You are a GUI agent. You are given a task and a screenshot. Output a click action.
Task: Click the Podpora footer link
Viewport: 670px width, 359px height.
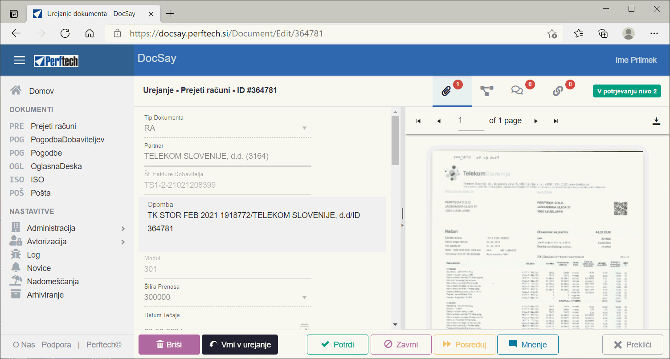[56, 345]
